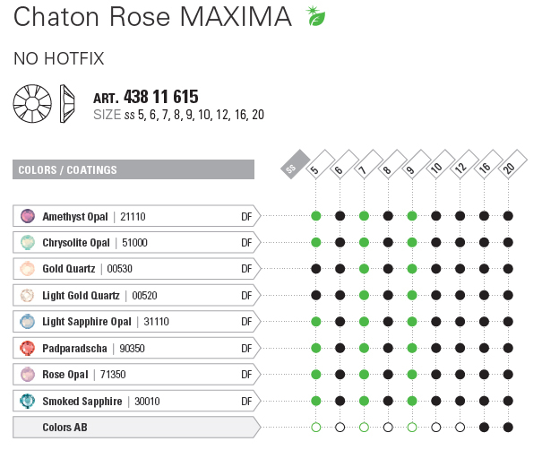Image resolution: width=542 pixels, height=450 pixels.
Task: Expand the Rose Opal 71350 row
Action: (x=134, y=374)
